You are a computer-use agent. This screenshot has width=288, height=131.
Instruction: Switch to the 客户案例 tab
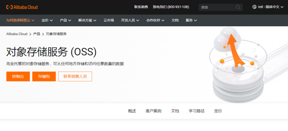pyautogui.click(x=154, y=111)
